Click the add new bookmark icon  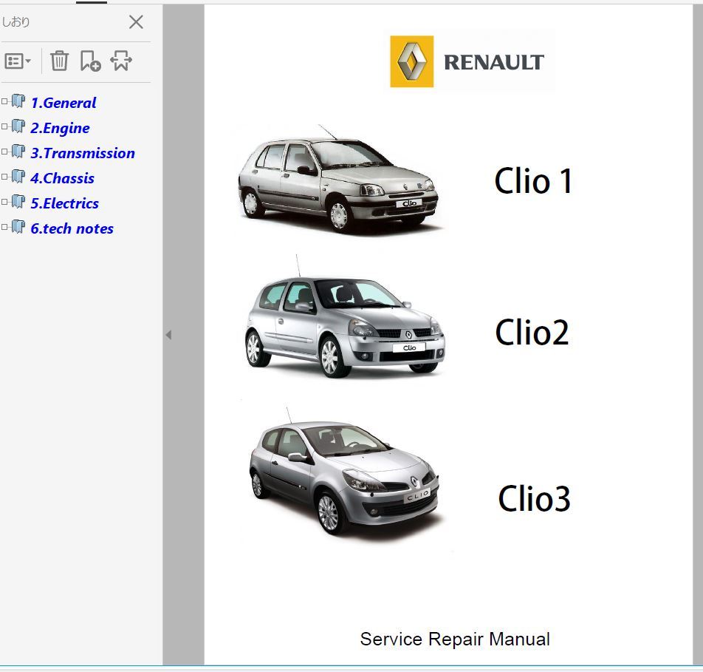90,61
